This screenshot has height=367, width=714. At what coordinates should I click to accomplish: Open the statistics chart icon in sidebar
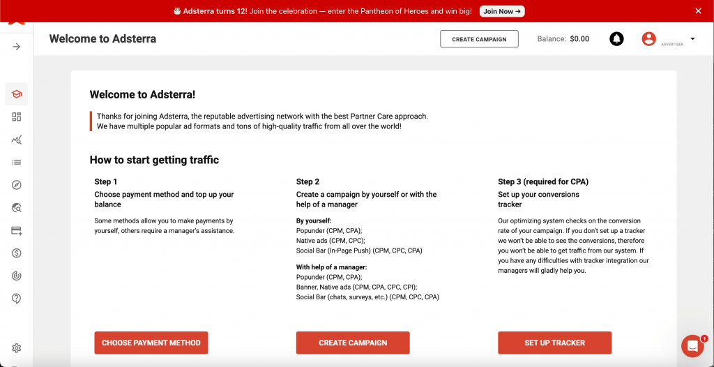[x=17, y=140]
